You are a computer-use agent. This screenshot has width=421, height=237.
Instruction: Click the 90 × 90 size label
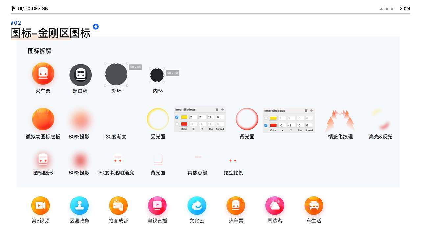pyautogui.click(x=136, y=67)
